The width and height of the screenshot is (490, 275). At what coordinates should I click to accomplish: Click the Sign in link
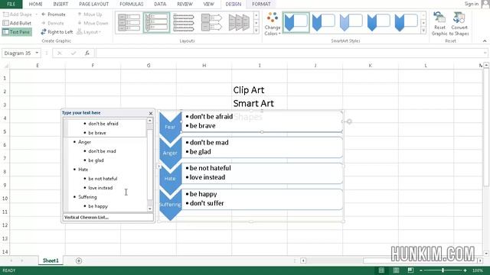point(472,4)
